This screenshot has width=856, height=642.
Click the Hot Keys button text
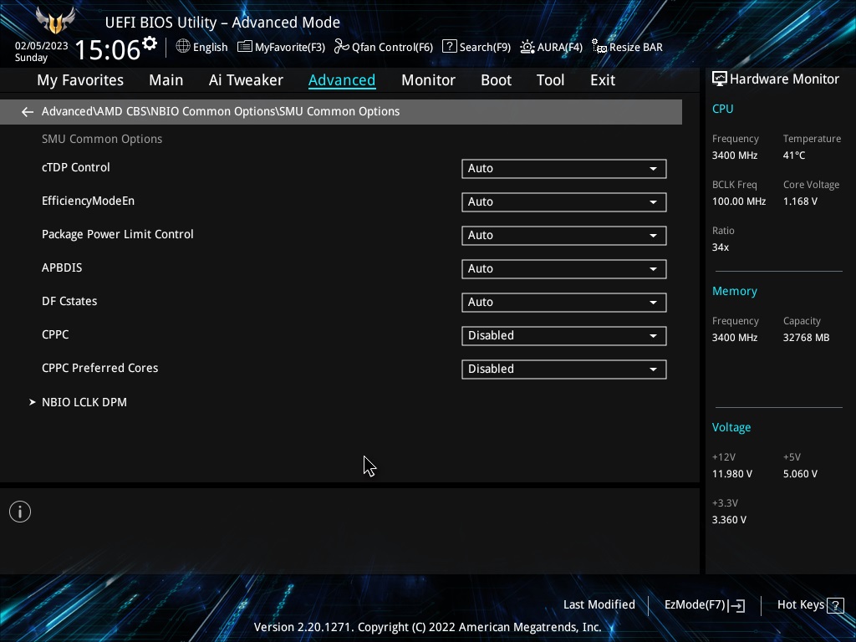tap(800, 605)
